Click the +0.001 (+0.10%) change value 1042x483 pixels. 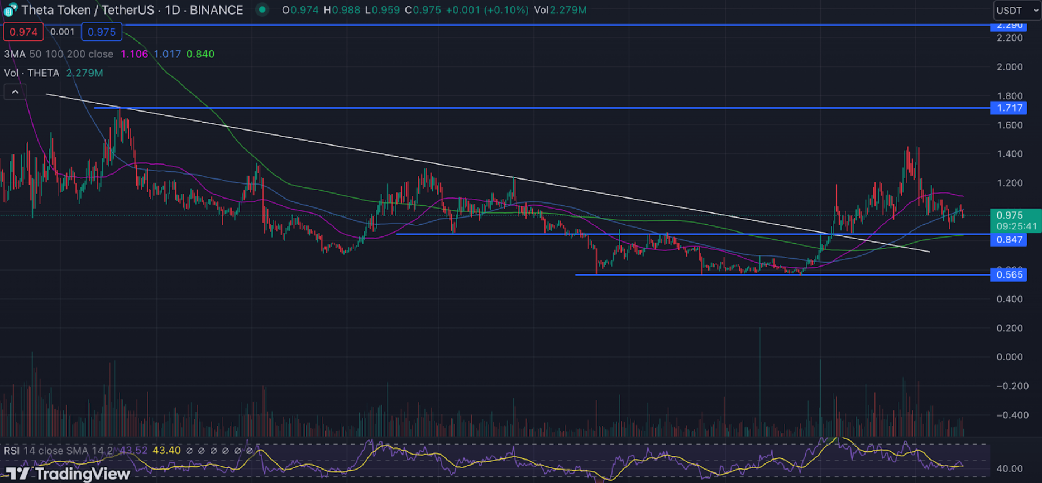(x=487, y=10)
